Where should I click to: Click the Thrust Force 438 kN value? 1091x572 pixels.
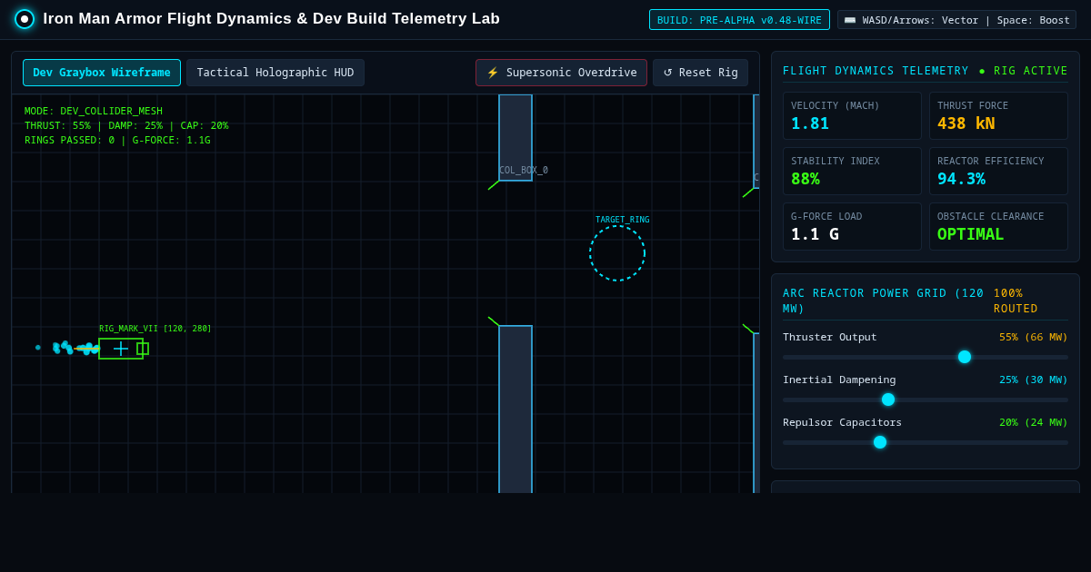point(966,123)
